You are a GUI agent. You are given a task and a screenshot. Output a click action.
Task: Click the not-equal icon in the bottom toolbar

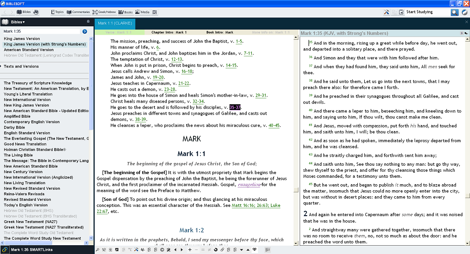[209, 250]
